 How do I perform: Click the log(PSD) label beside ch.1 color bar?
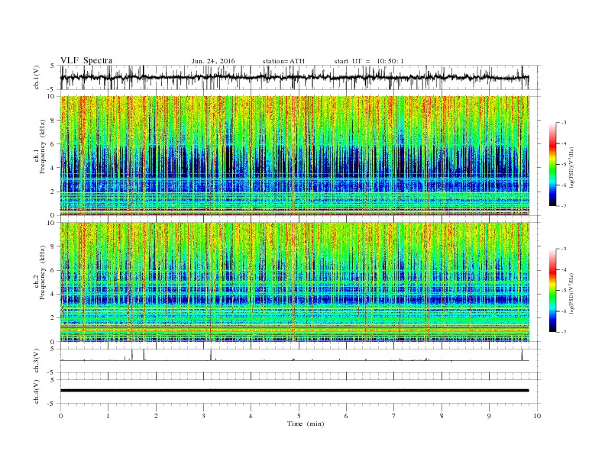pyautogui.click(x=571, y=166)
